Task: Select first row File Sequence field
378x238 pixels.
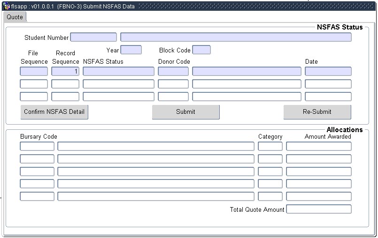Action: coord(34,72)
